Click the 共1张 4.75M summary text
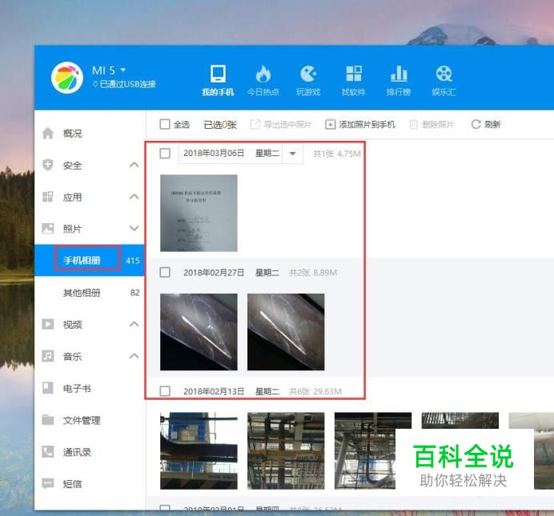The width and height of the screenshot is (554, 516). tap(337, 154)
